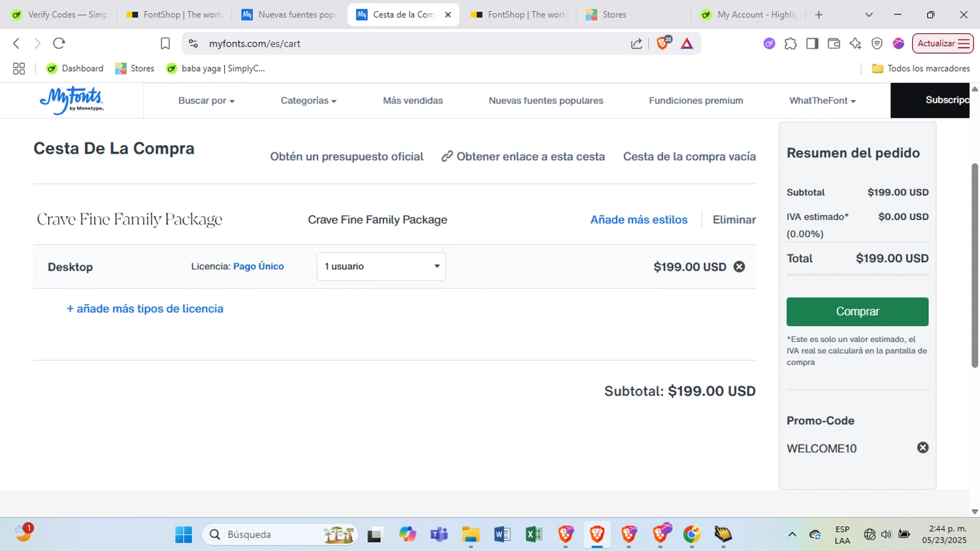Click the Actualizar browser button
This screenshot has height=551, width=980.
943,44
